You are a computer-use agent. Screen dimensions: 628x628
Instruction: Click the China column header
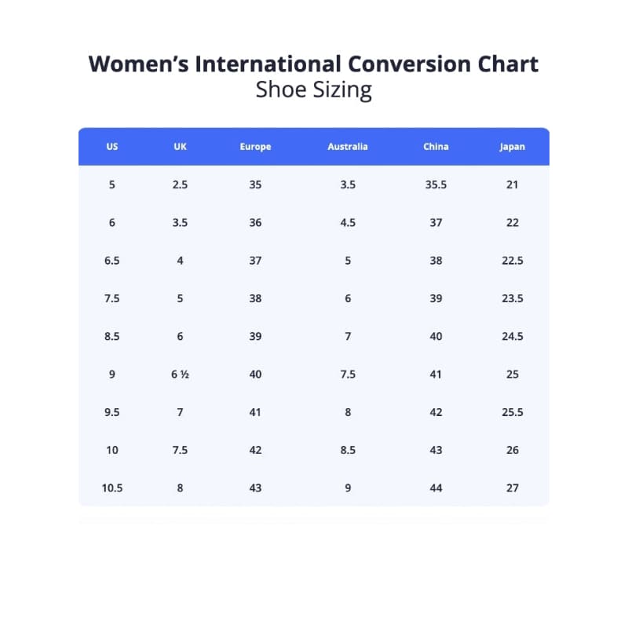(436, 147)
